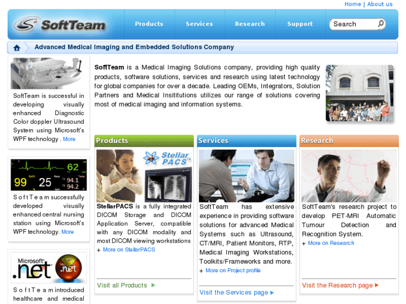Open More on StellarPACS link
The height and width of the screenshot is (304, 406).
(129, 250)
